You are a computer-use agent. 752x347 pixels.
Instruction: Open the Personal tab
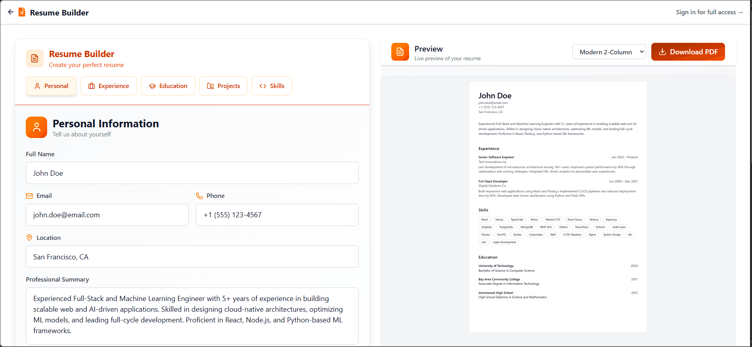coord(51,86)
